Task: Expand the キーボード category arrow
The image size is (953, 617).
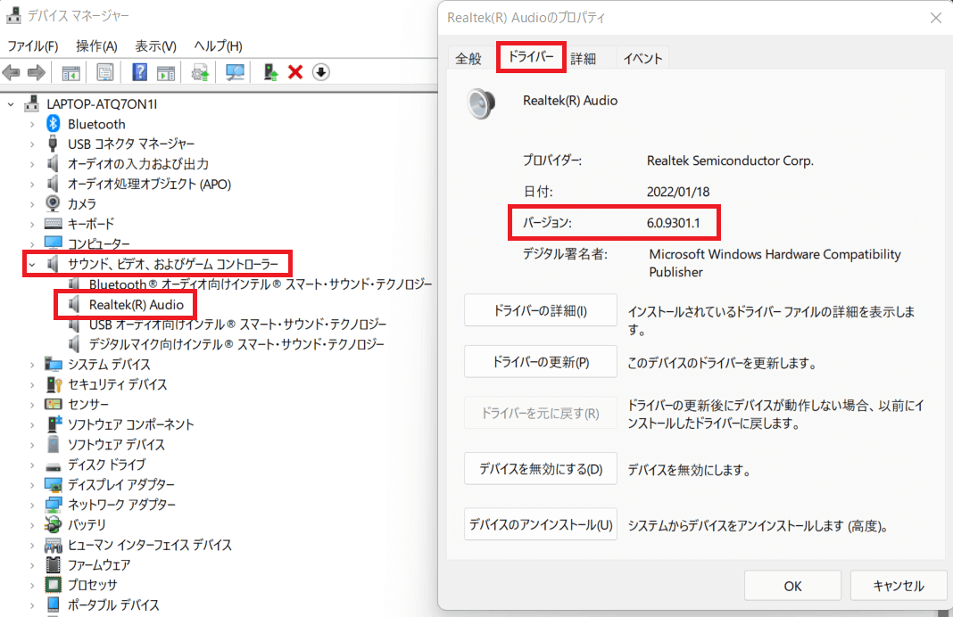Action: 32,225
